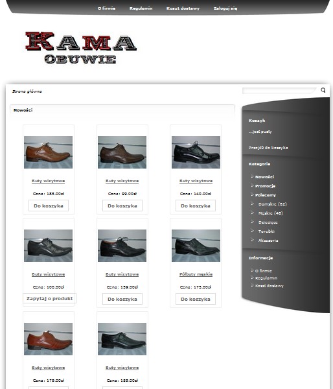Click "O firmie" in the Informacje sidebar

[x=263, y=271]
